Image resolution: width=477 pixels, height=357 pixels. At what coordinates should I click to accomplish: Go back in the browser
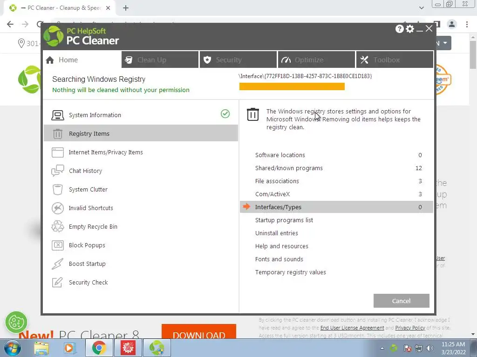click(x=10, y=24)
